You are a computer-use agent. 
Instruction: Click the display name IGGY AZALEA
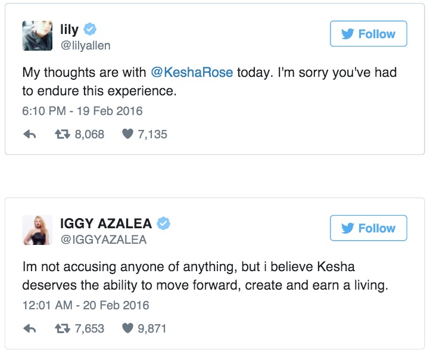[107, 223]
